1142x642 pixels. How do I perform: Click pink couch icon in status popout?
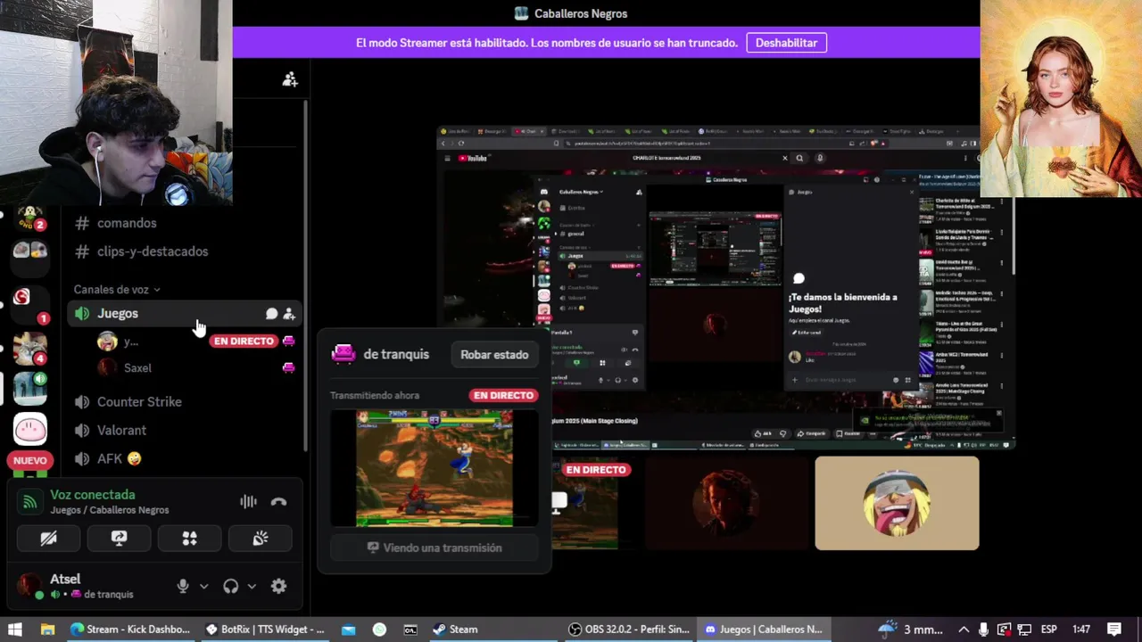tap(343, 354)
